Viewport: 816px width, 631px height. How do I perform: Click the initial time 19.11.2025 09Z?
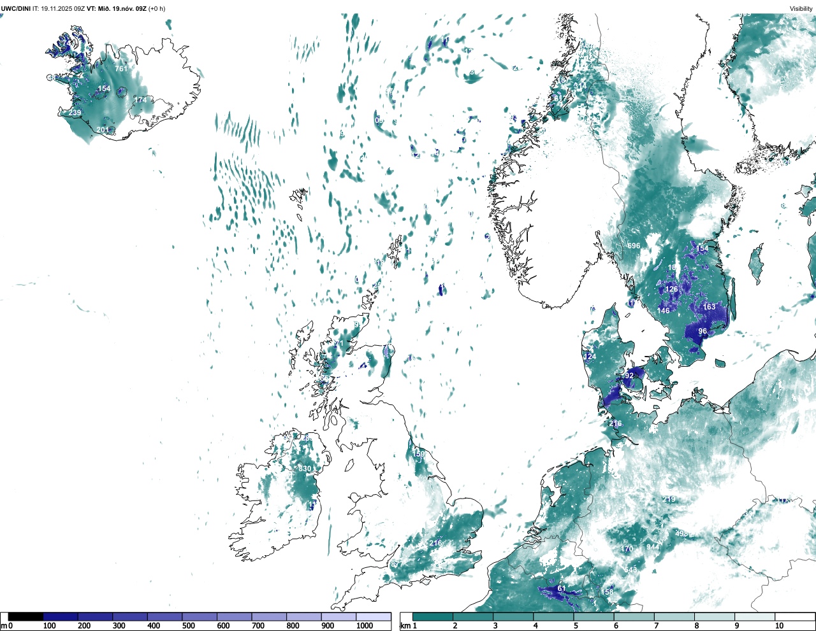coord(62,8)
